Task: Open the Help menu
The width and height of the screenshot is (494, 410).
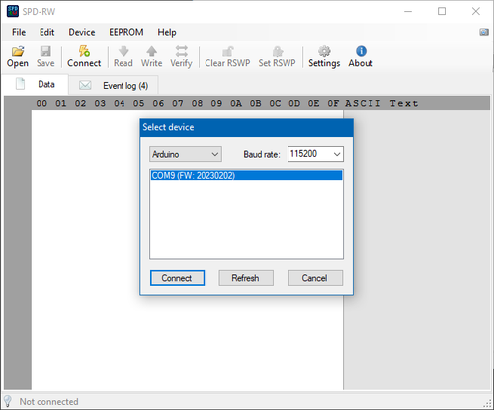Action: [x=167, y=32]
